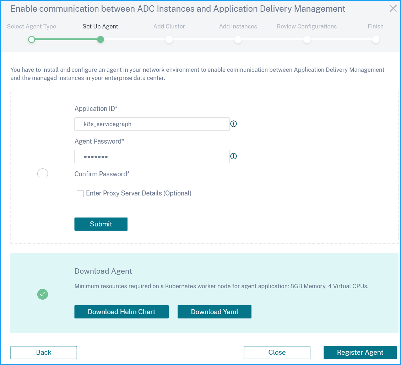Viewport: 401px width, 365px height.
Task: Go back using the Back button
Action: point(44,353)
